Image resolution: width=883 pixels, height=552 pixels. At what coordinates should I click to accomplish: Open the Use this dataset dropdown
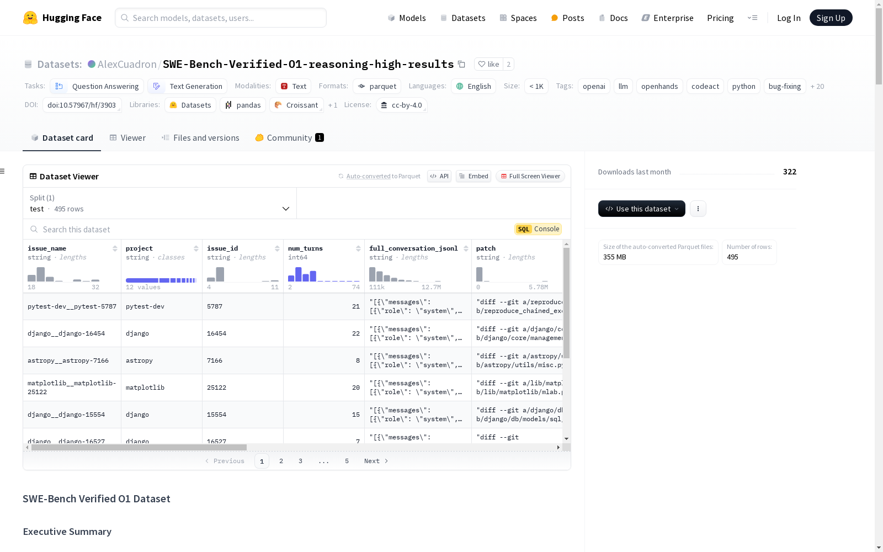pyautogui.click(x=642, y=209)
